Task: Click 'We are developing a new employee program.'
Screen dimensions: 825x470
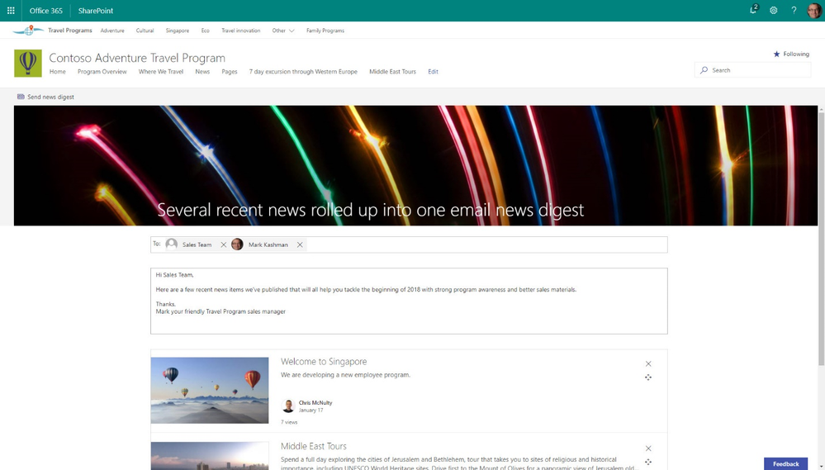Action: (x=345, y=375)
